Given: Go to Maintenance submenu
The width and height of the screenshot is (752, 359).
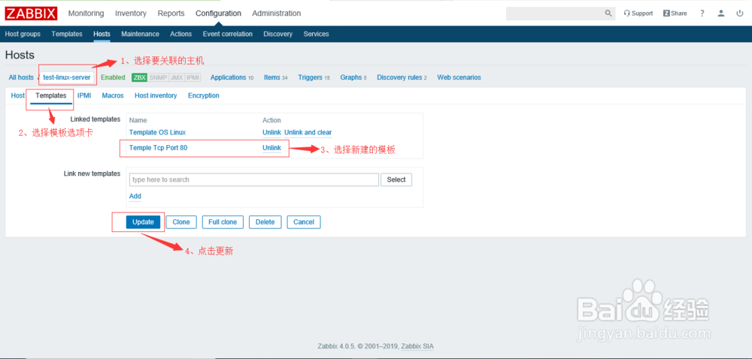Looking at the screenshot, I should click(140, 34).
